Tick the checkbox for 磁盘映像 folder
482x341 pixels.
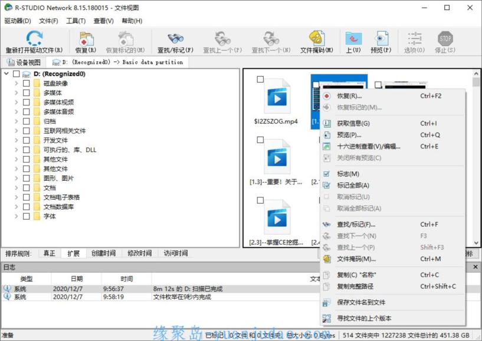click(x=27, y=83)
